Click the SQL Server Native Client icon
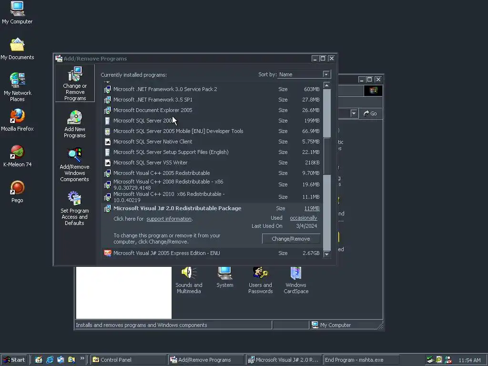The image size is (488, 366). [x=107, y=142]
